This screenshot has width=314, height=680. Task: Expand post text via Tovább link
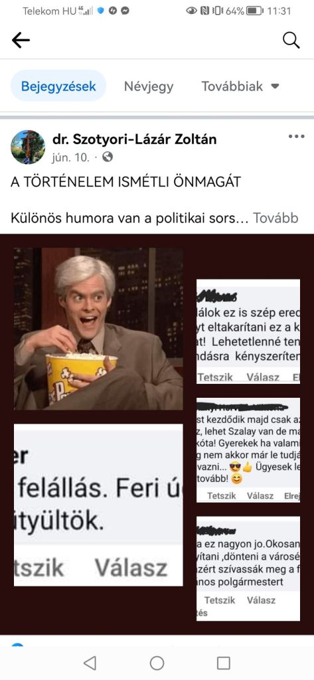(275, 218)
